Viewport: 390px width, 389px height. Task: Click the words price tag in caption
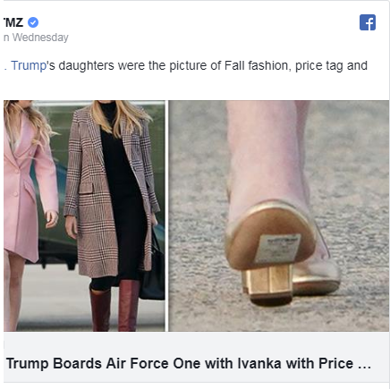pos(319,66)
